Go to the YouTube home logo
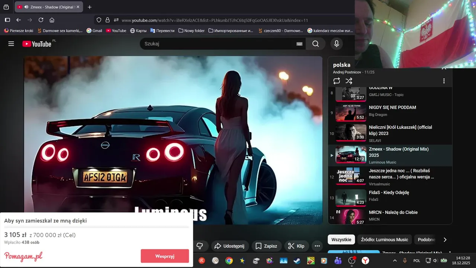The height and width of the screenshot is (268, 476). pyautogui.click(x=37, y=44)
